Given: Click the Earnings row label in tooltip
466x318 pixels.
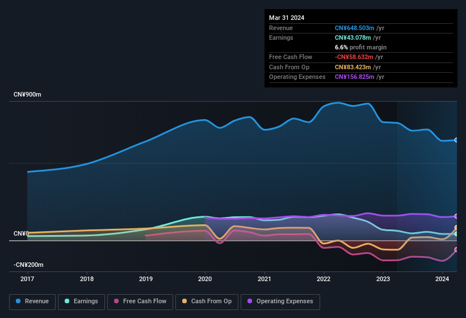Looking at the screenshot, I should tap(281, 37).
